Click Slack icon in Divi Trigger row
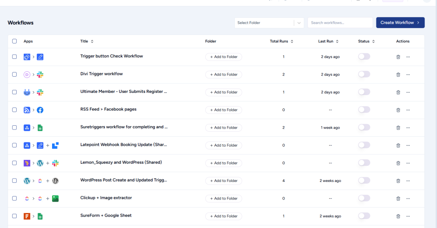Viewport: 437px width, 228px height. point(40,75)
